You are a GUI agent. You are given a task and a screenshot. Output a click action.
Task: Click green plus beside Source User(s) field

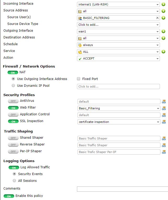click(x=164, y=18)
